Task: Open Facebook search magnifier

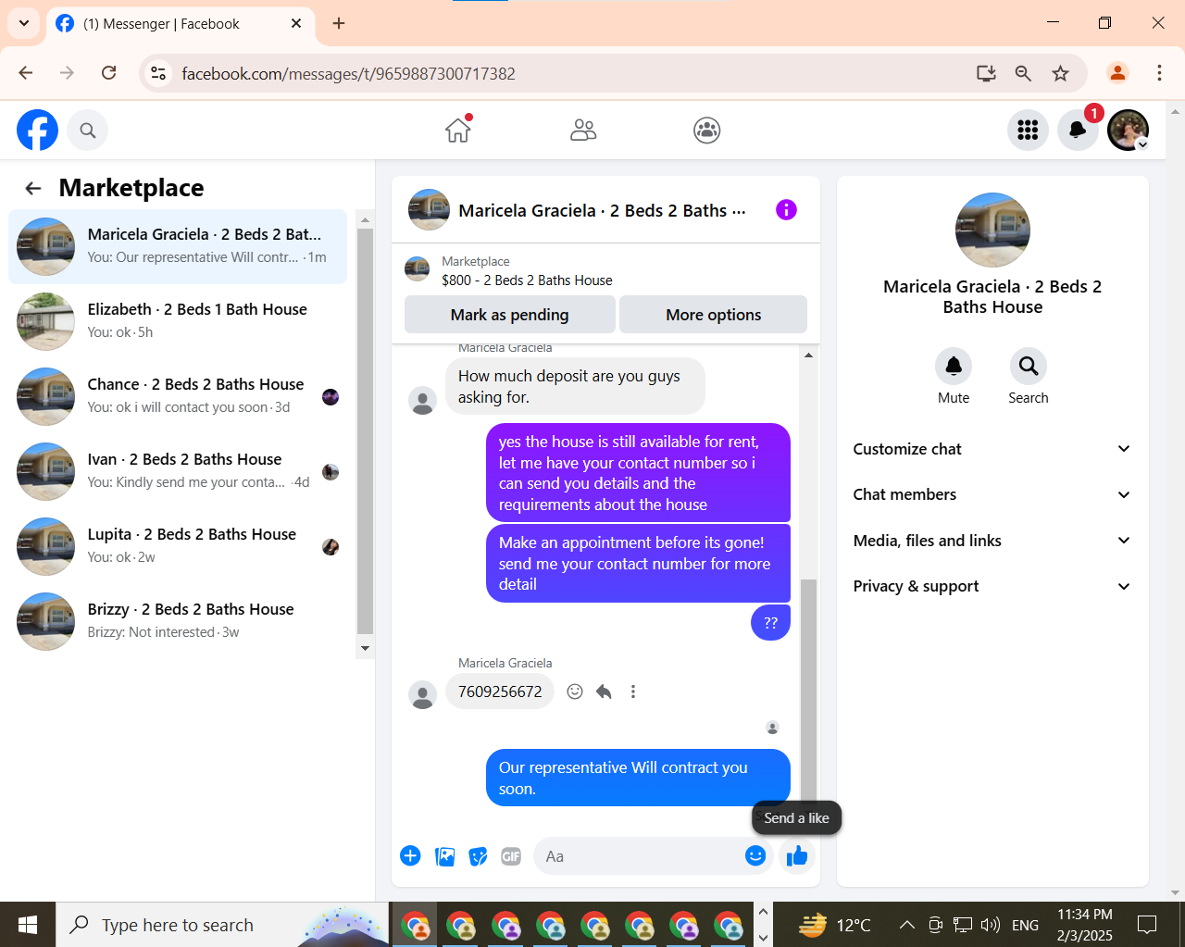Action: (88, 131)
